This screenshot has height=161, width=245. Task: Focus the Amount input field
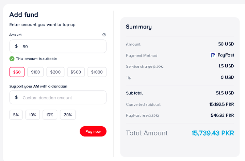[x=61, y=46]
